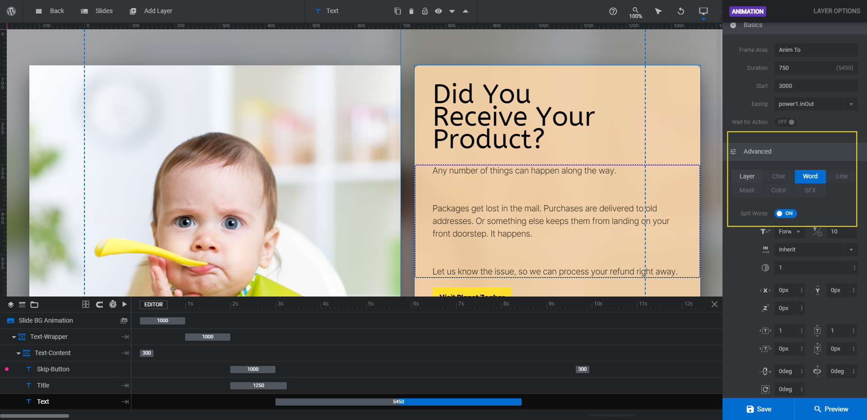
Task: Click the Duration 750 input field
Action: coord(816,68)
